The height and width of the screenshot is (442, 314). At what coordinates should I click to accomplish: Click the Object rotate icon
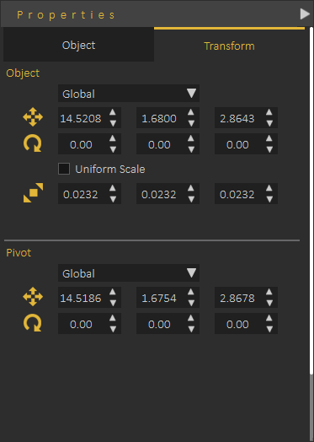pyautogui.click(x=33, y=143)
